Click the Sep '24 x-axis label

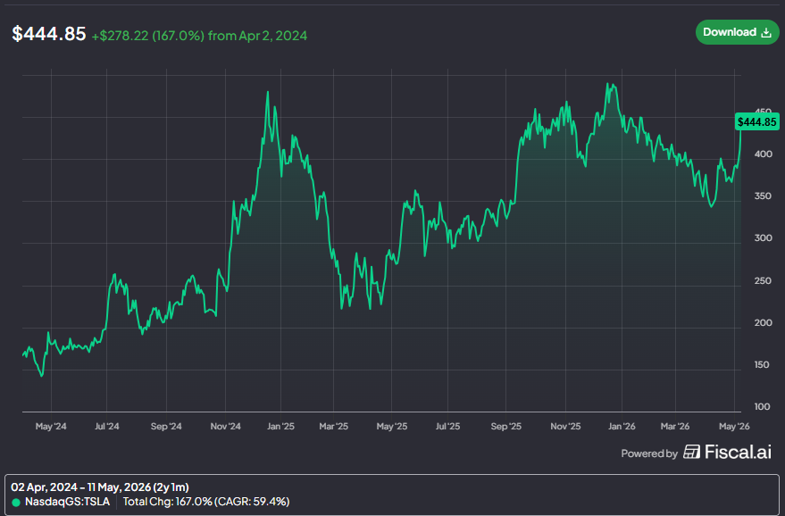(166, 427)
